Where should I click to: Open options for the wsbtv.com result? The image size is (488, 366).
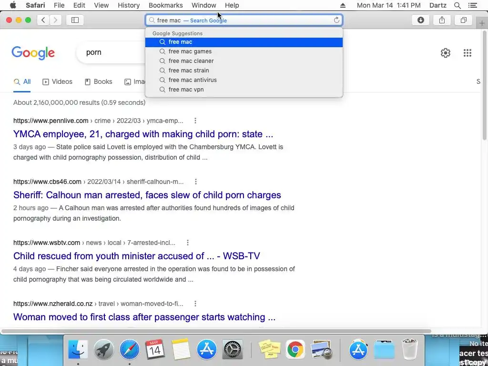(x=188, y=243)
